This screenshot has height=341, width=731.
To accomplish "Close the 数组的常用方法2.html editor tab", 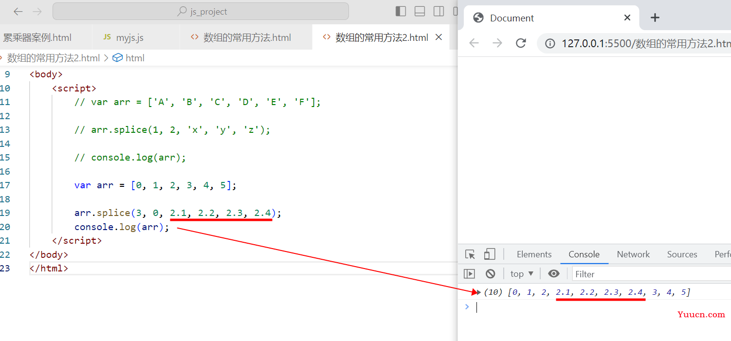I will (439, 37).
